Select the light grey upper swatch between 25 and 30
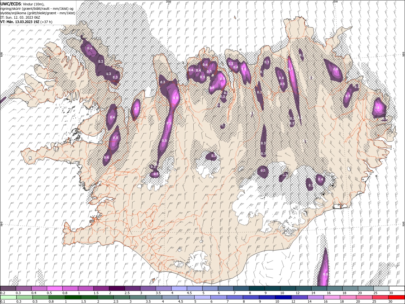 [x=381, y=288]
